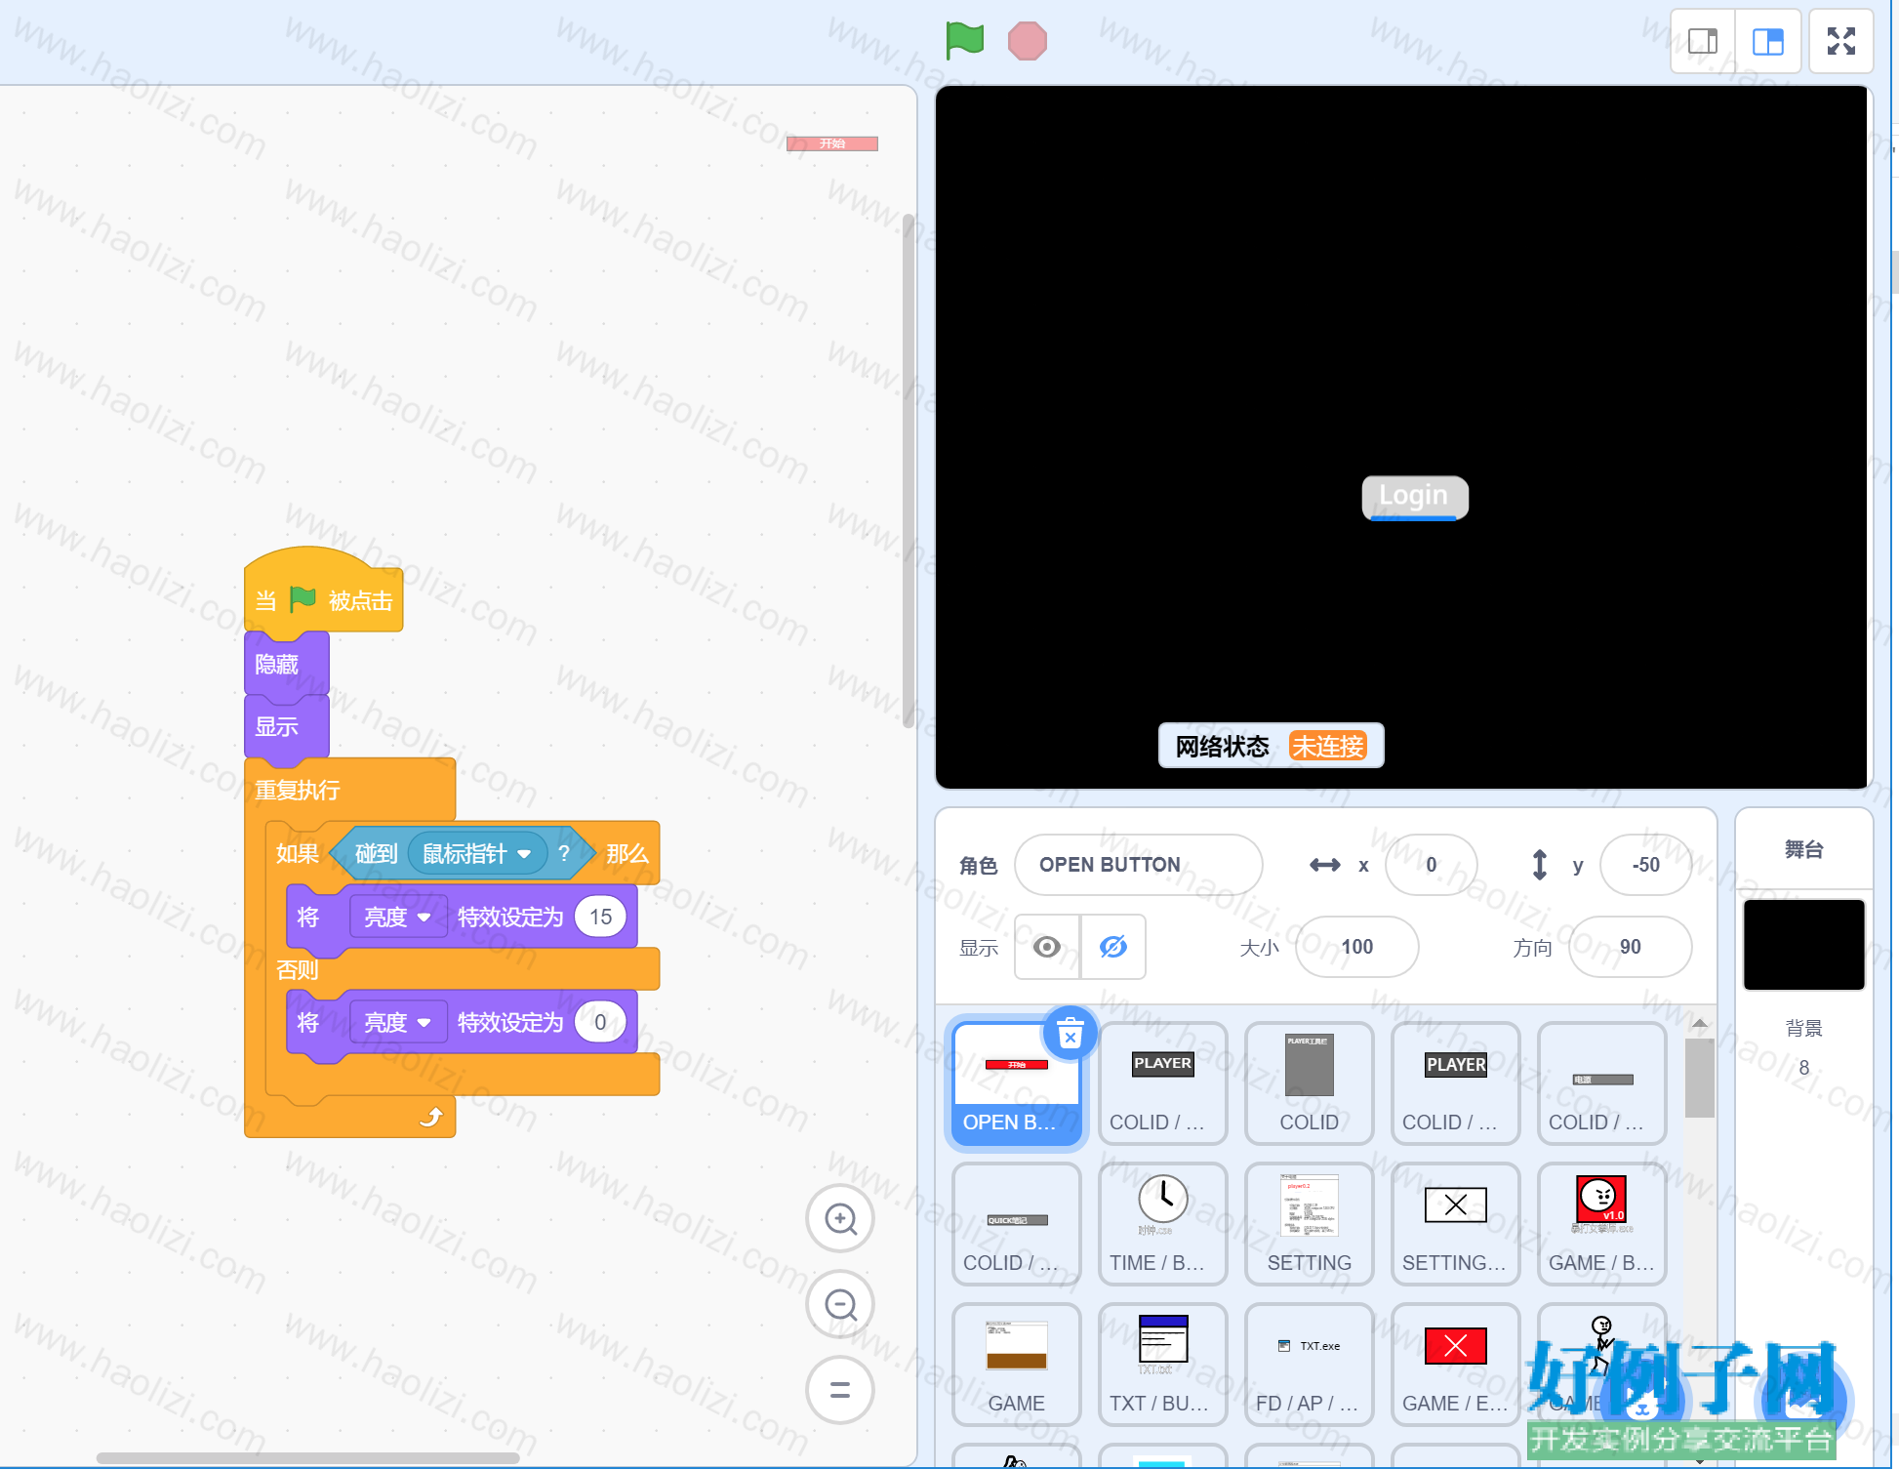Click the sprite list scrollbar thumb
Image resolution: width=1899 pixels, height=1470 pixels.
click(1700, 1078)
